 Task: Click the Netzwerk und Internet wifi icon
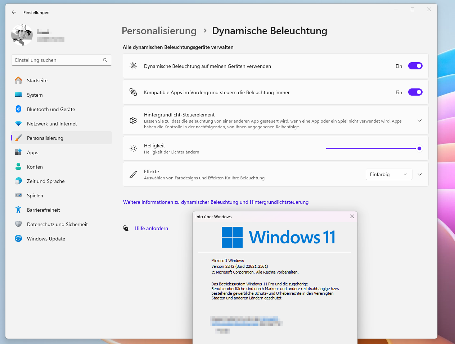(x=18, y=124)
